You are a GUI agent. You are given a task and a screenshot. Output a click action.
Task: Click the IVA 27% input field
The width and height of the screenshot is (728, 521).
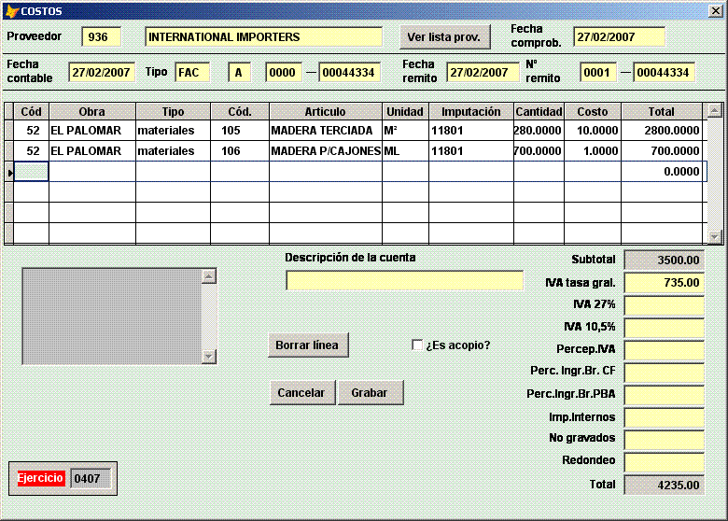(x=663, y=305)
